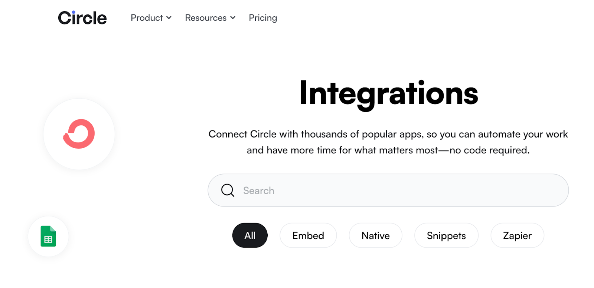Click the Product dropdown chevron arrow
594x288 pixels.
tap(169, 17)
